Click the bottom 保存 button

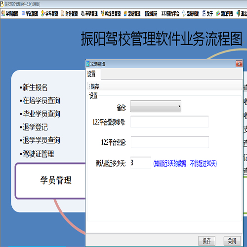[206, 241]
